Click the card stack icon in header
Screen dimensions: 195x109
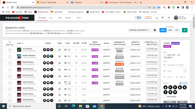click(x=162, y=18)
